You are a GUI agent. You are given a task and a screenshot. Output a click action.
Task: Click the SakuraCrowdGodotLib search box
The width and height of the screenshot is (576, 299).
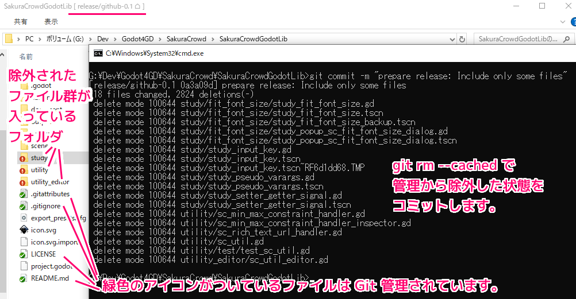pos(520,39)
